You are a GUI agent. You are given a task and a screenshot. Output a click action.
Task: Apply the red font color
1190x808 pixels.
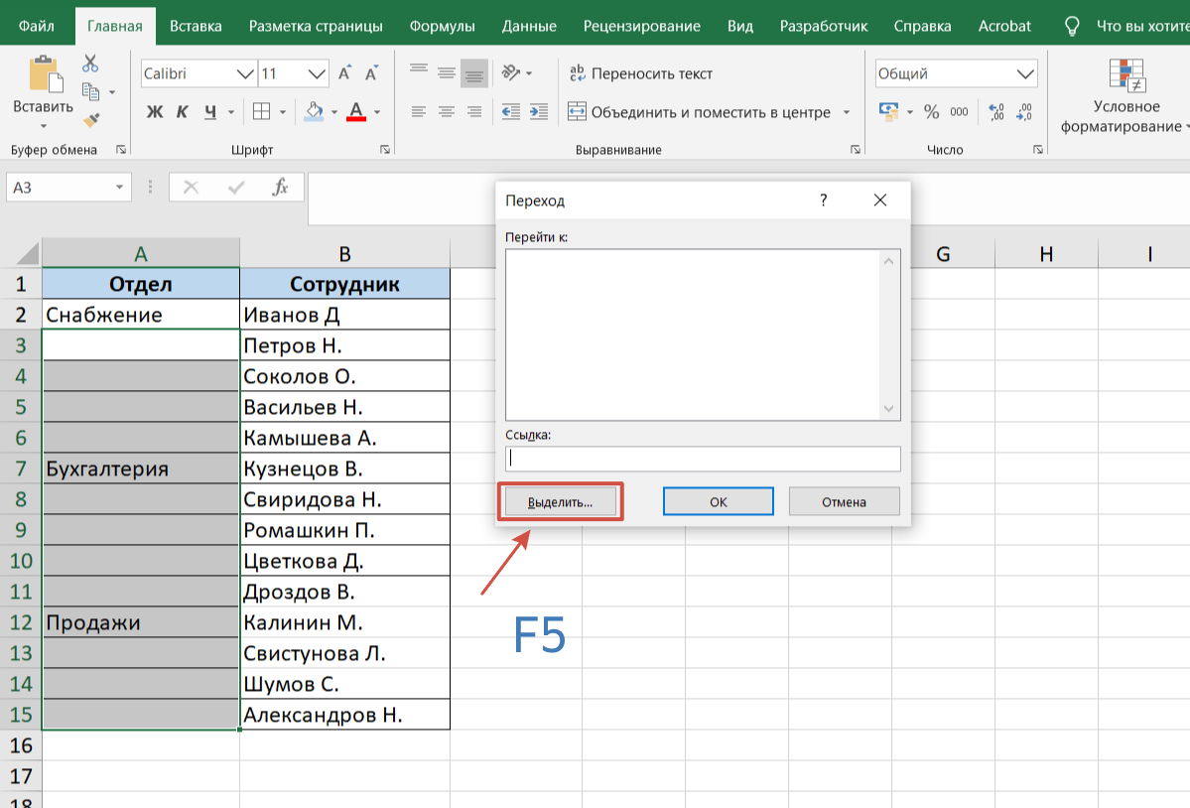point(356,111)
